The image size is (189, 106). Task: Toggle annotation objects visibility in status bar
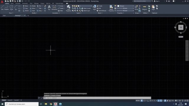point(165,101)
